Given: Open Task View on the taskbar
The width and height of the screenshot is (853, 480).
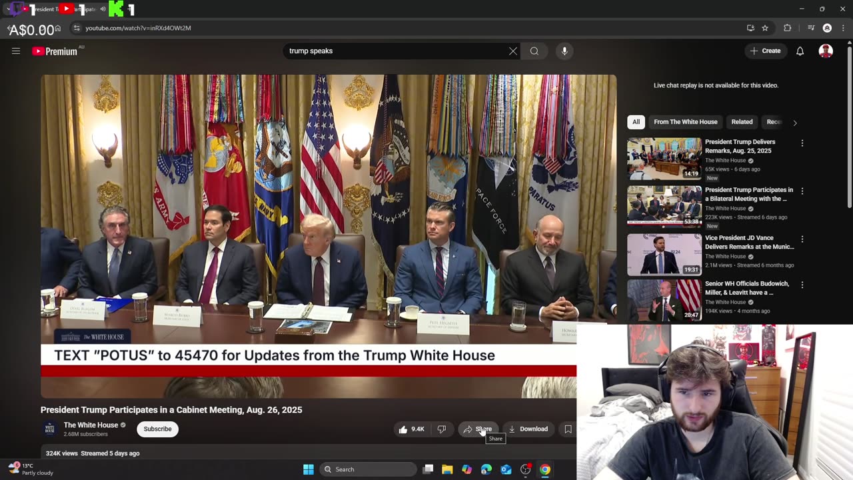Looking at the screenshot, I should [428, 469].
